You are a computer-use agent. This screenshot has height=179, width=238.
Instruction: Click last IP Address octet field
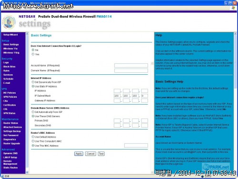pyautogui.click(x=145, y=91)
